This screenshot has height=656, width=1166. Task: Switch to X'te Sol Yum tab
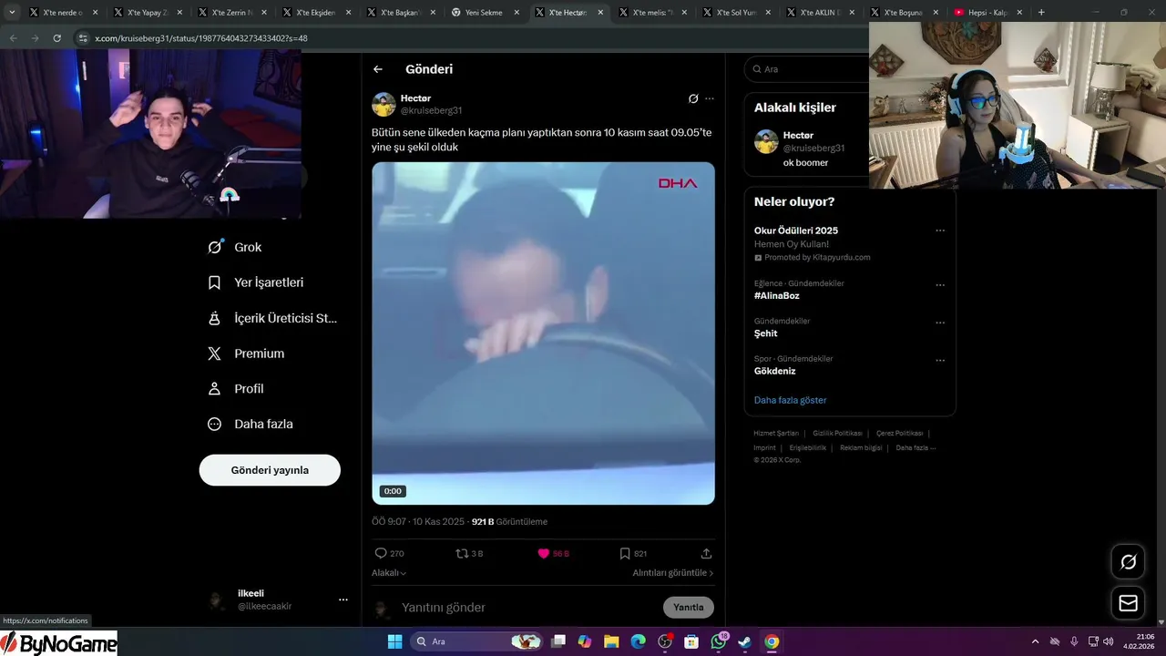(736, 13)
